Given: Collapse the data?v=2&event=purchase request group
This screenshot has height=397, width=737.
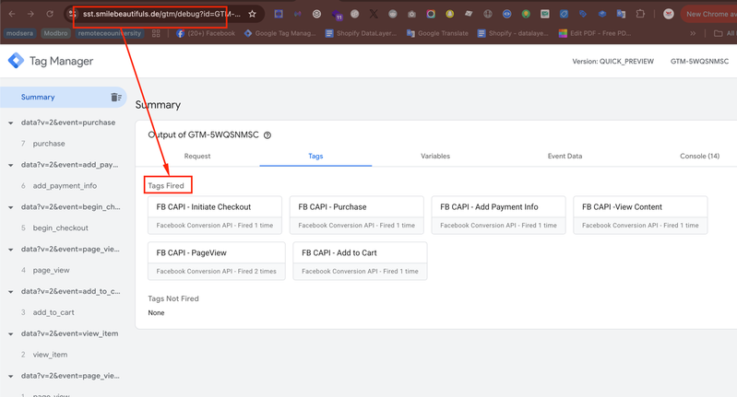Looking at the screenshot, I should tap(10, 123).
